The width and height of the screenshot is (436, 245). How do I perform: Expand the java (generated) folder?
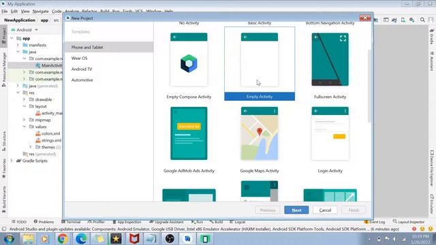18,86
